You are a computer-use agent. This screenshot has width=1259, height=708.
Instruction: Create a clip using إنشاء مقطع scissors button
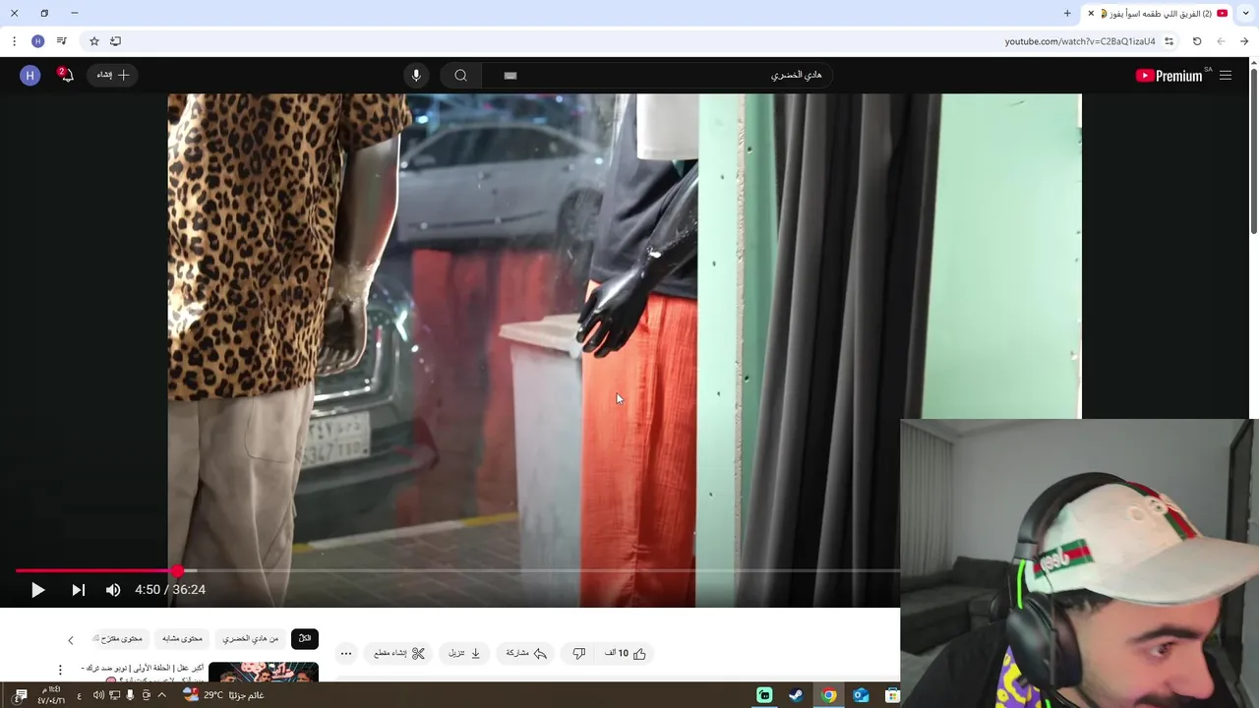398,653
